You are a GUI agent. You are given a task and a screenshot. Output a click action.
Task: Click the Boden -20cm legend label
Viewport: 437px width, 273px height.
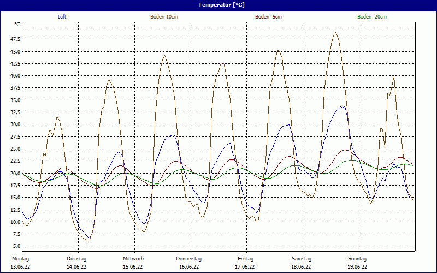(x=372, y=17)
